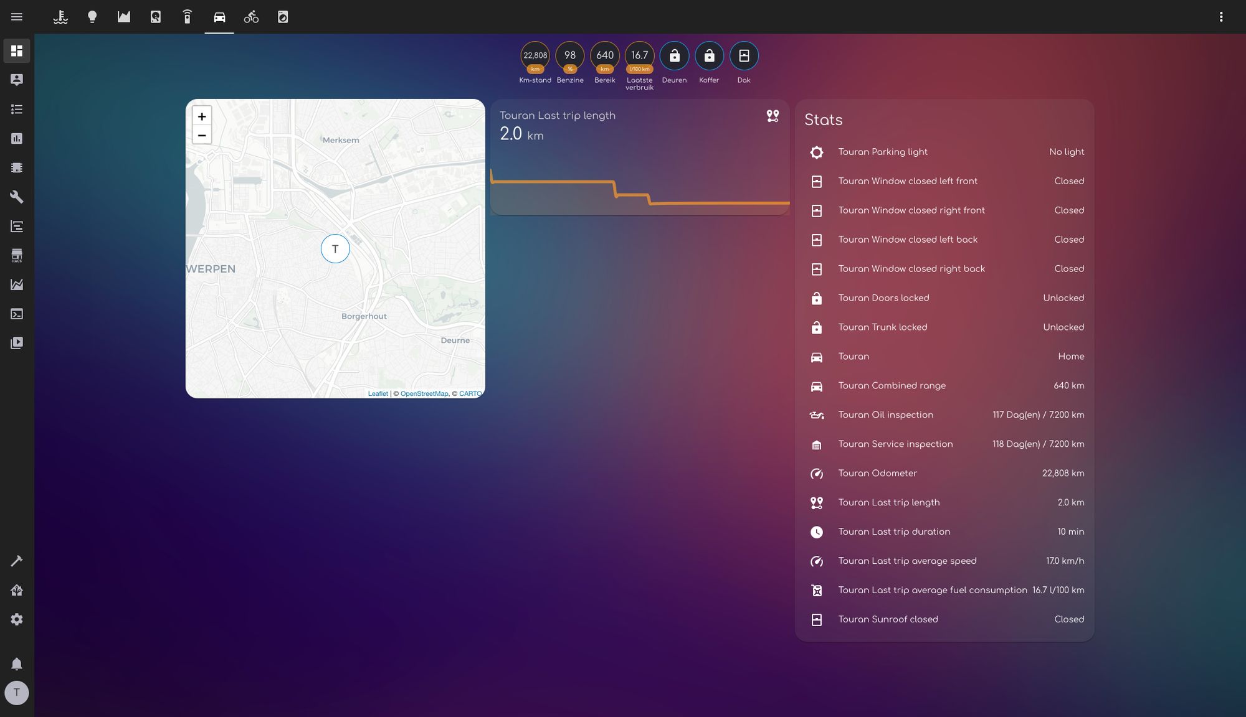The height and width of the screenshot is (717, 1246).
Task: Click the T marker on the map
Action: point(335,249)
